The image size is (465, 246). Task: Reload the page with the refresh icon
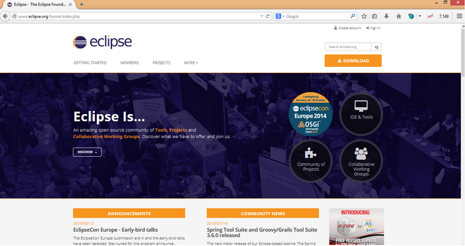267,16
